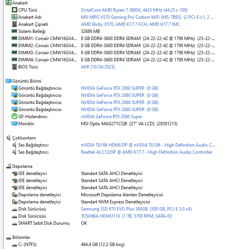This screenshot has height=249, width=229.
Task: Open the OctalCore AMD Ryzen 7 3800X link
Action: tap(134, 10)
